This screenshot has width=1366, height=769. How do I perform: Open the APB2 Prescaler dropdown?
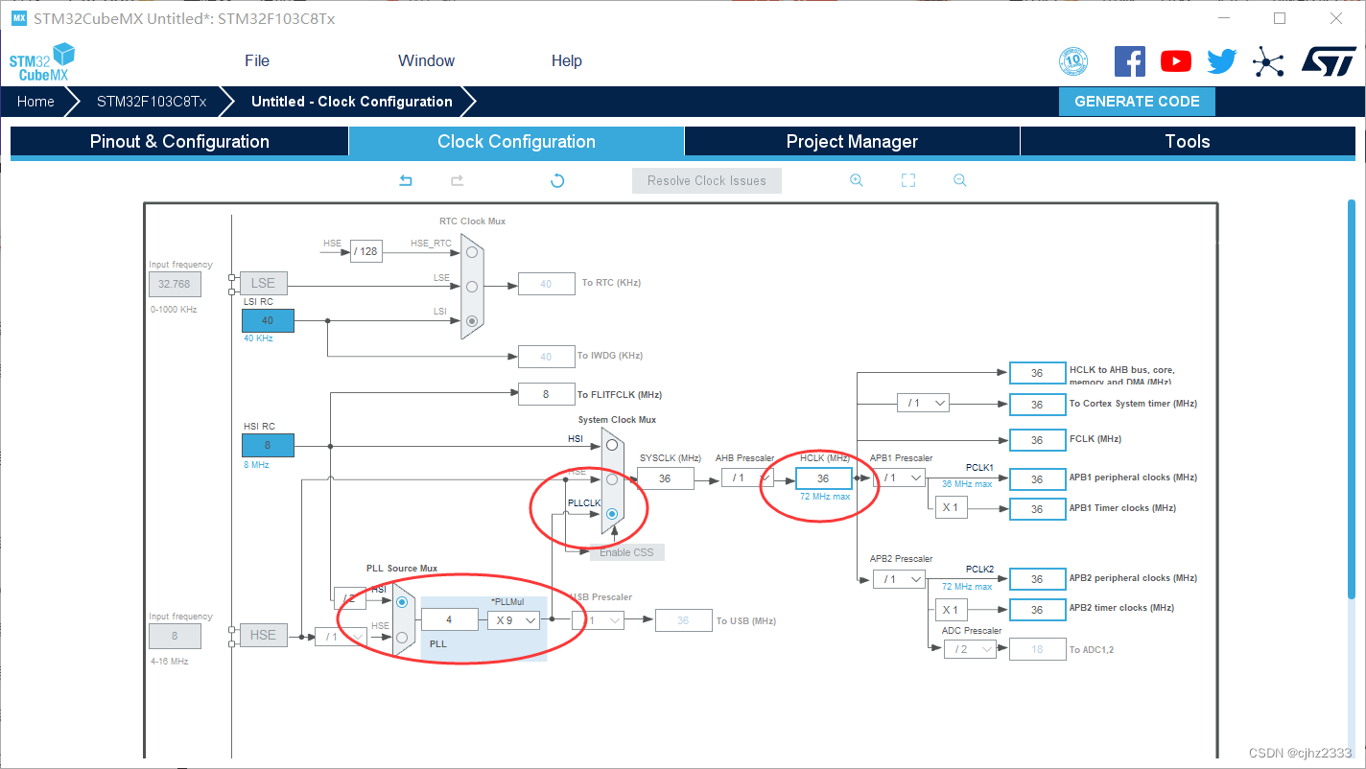tap(899, 579)
